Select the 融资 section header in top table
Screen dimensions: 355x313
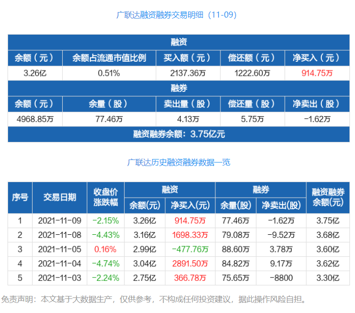(179, 42)
